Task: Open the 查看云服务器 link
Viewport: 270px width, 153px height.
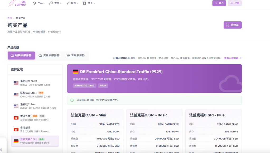Action: pos(233,58)
